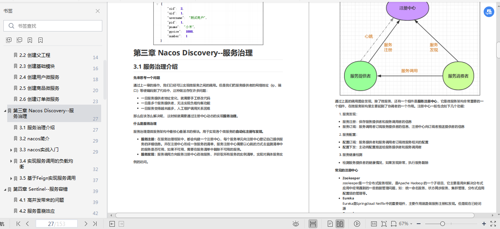The height and width of the screenshot is (229, 500).
Task: Open the 67% zoom level dropdown
Action: [406, 224]
